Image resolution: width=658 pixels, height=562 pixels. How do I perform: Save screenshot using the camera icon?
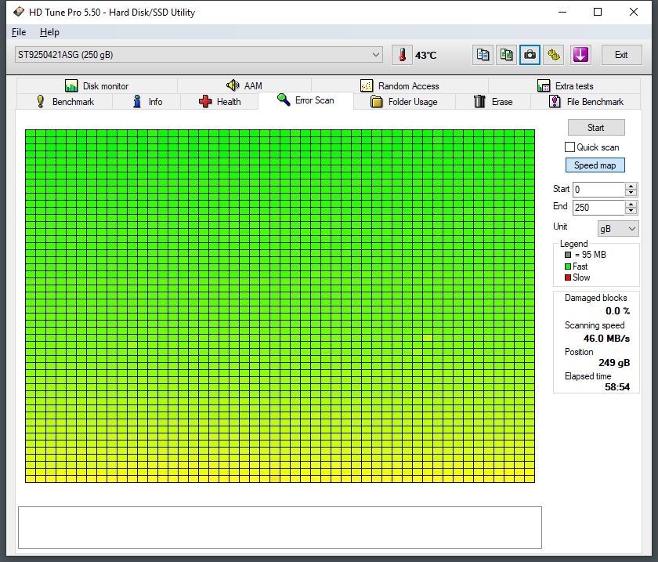coord(530,55)
